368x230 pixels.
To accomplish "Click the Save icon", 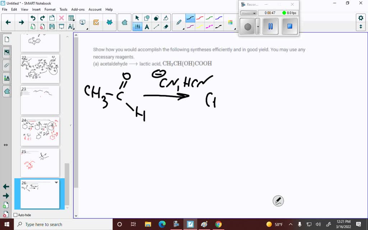I will coord(52,27).
